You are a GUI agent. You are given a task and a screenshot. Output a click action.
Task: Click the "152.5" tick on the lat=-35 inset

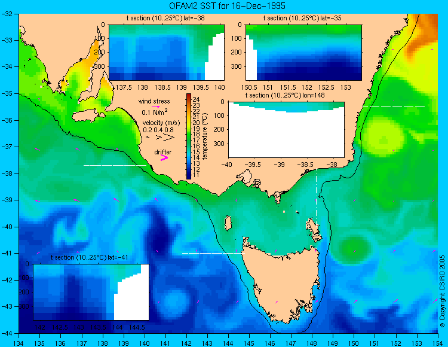326,87
